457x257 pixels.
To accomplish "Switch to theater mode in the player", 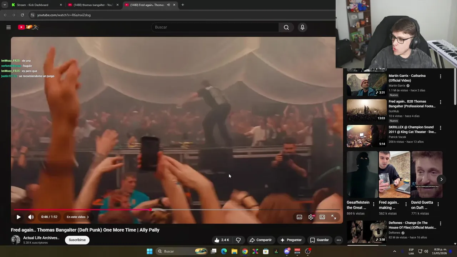I will 322,217.
